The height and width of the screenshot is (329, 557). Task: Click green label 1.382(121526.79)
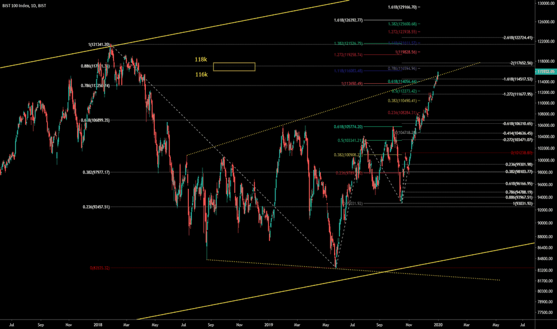click(348, 44)
